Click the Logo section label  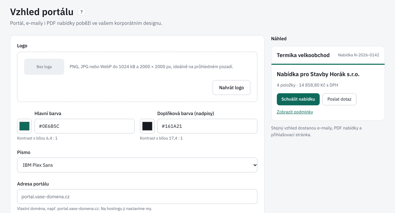point(22,46)
